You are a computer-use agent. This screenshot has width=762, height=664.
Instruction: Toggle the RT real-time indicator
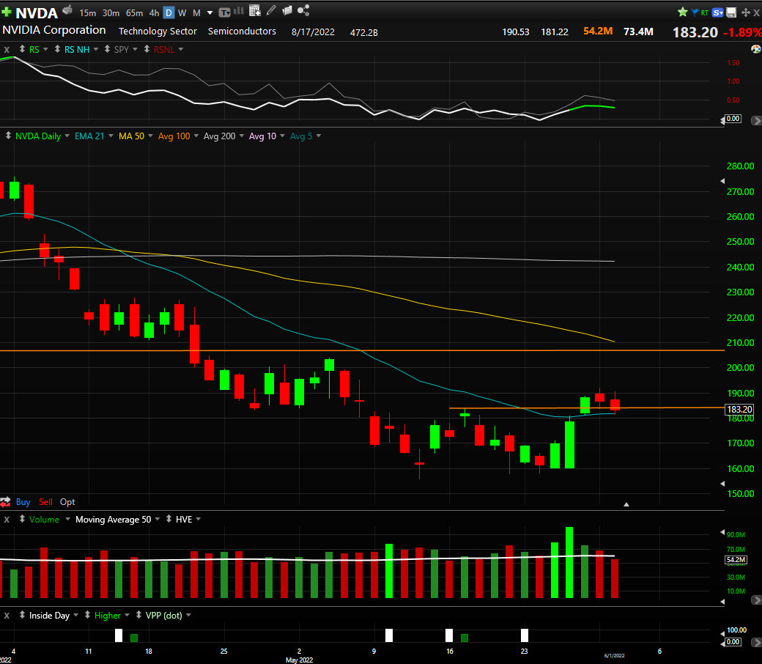point(704,13)
